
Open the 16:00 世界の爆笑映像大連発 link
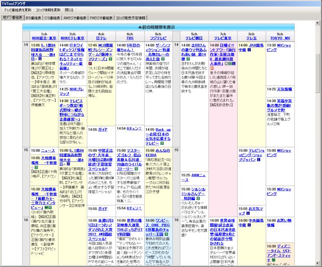130,227
